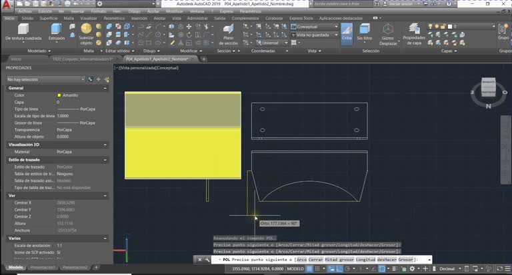Expand the Capas panel arrow
Viewport: 512px width, 275px height.
tap(455, 51)
